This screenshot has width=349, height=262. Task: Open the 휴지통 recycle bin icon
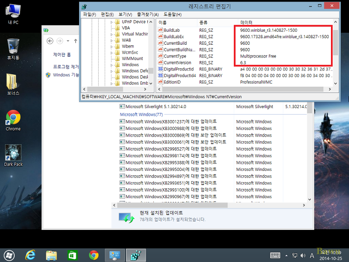13,49
